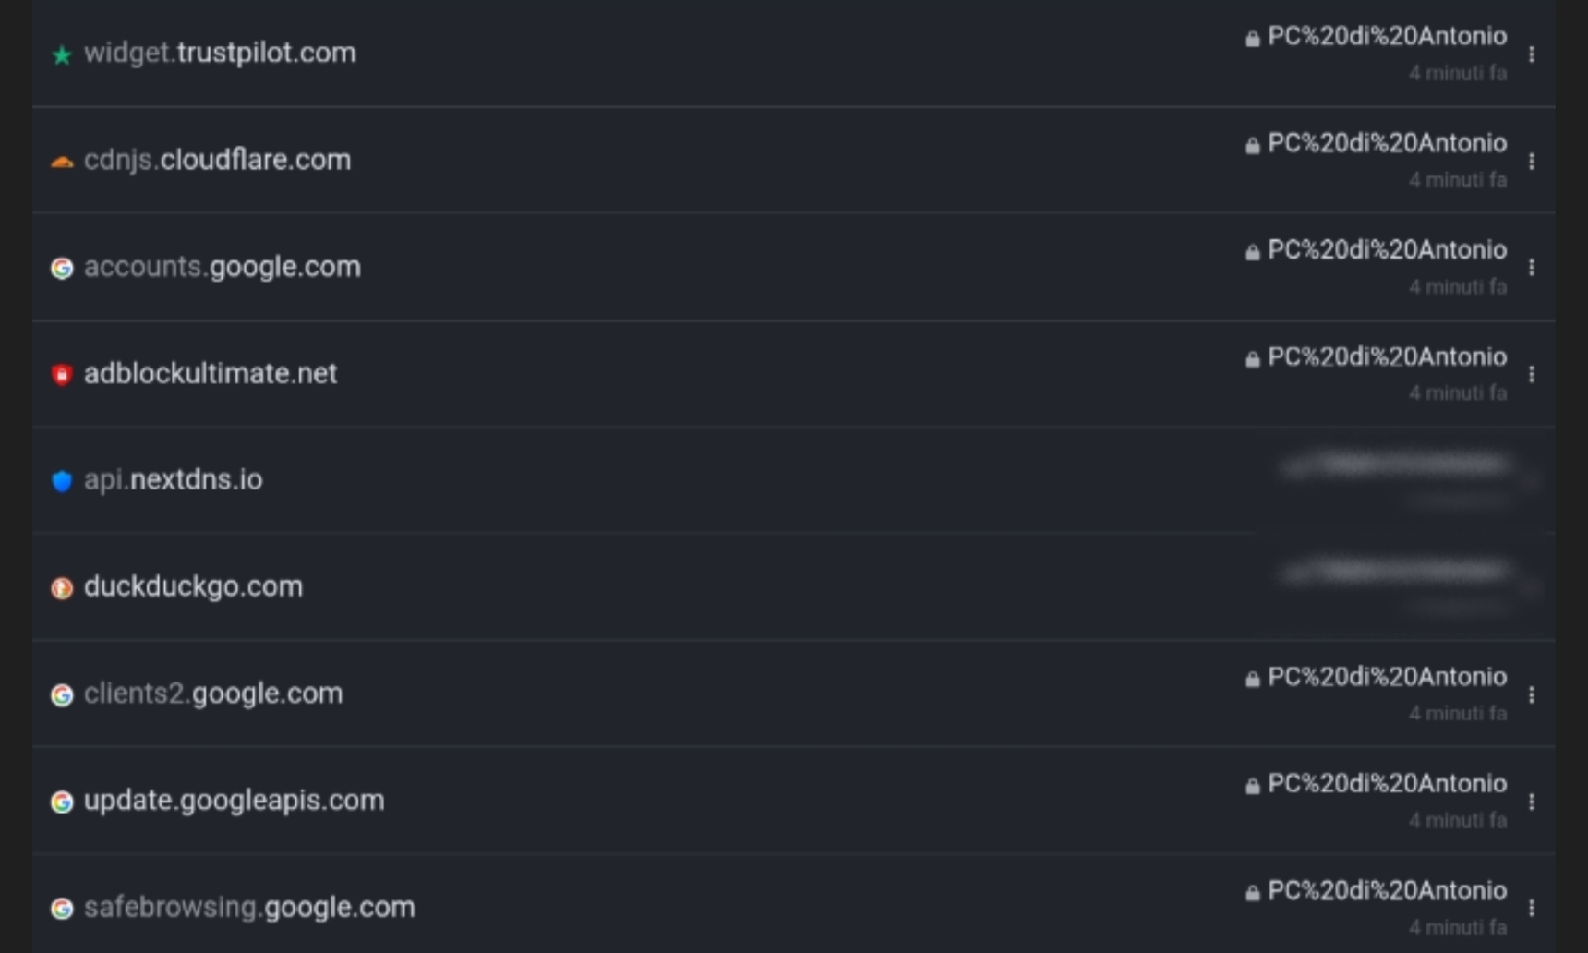The image size is (1588, 953).
Task: Click the Google favicon beside update.googleapis.com
Action: click(x=62, y=802)
